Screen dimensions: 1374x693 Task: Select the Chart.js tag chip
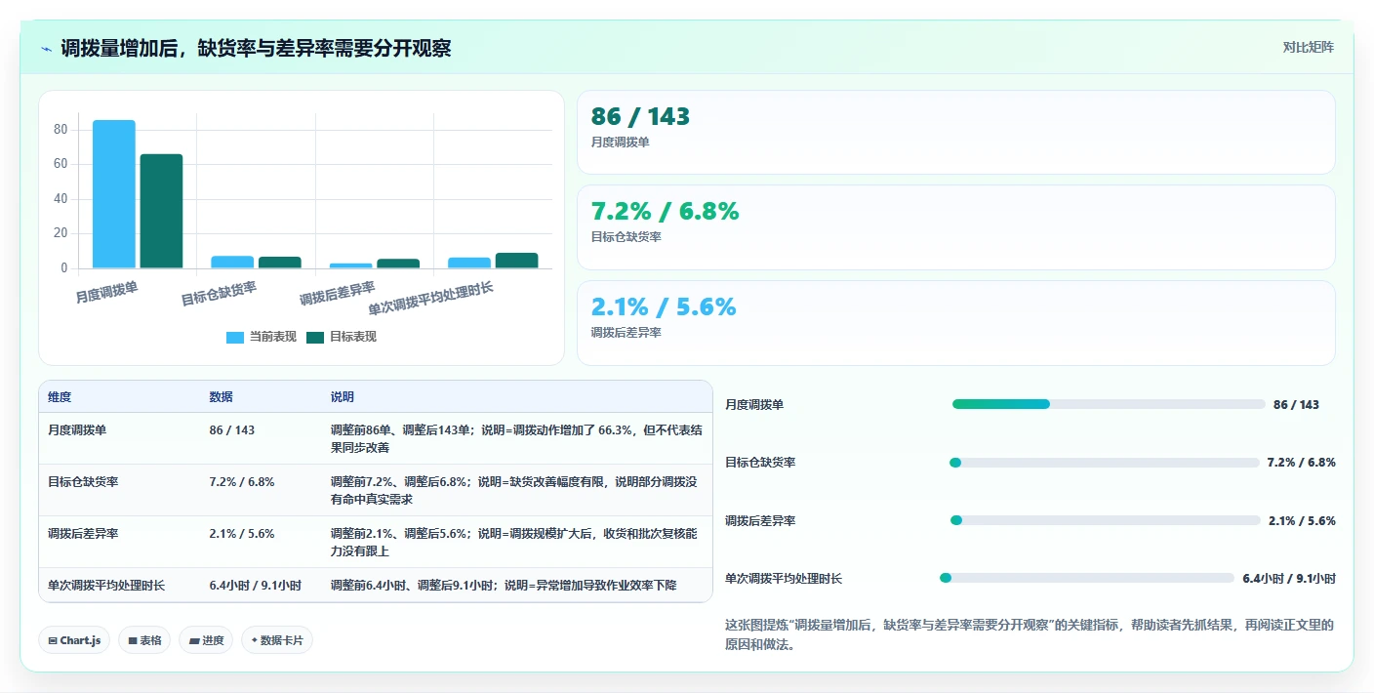coord(74,640)
